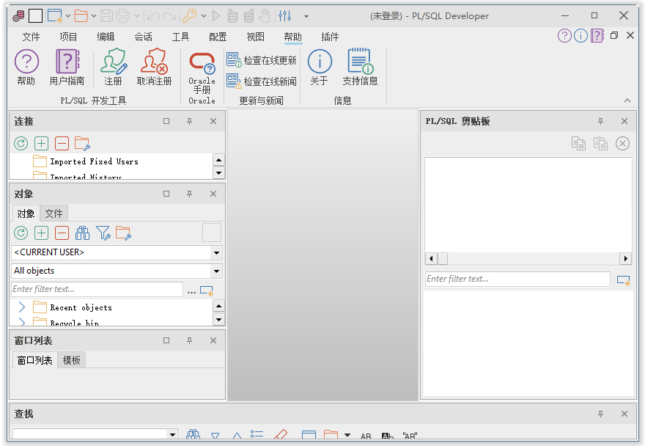Viewport: 645px width, 446px height.
Task: Click the binoculars search icon in Find panel
Action: (193, 434)
